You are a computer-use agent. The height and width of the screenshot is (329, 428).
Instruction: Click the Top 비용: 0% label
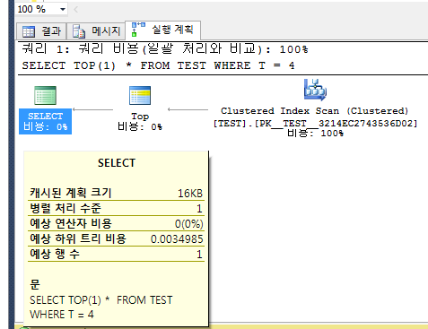tap(140, 122)
